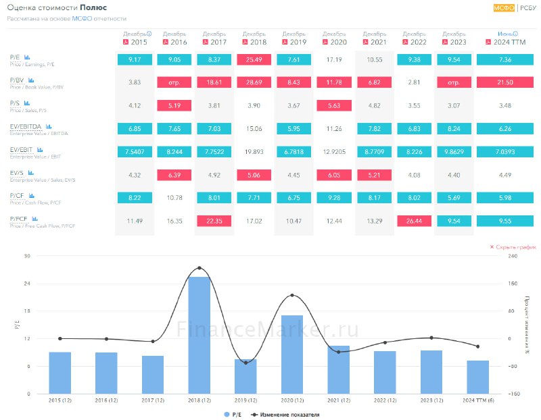Open the 2017 PDF report icon
This screenshot has width=541, height=420.
point(206,42)
